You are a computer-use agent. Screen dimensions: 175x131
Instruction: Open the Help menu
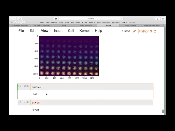[98, 31]
